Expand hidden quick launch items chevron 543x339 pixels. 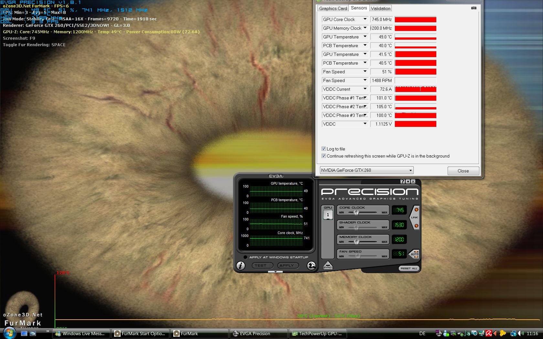[x=48, y=331]
